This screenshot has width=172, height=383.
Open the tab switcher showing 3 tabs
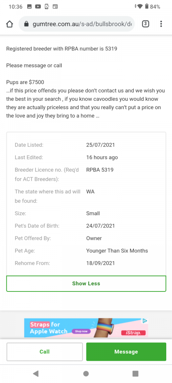145,24
